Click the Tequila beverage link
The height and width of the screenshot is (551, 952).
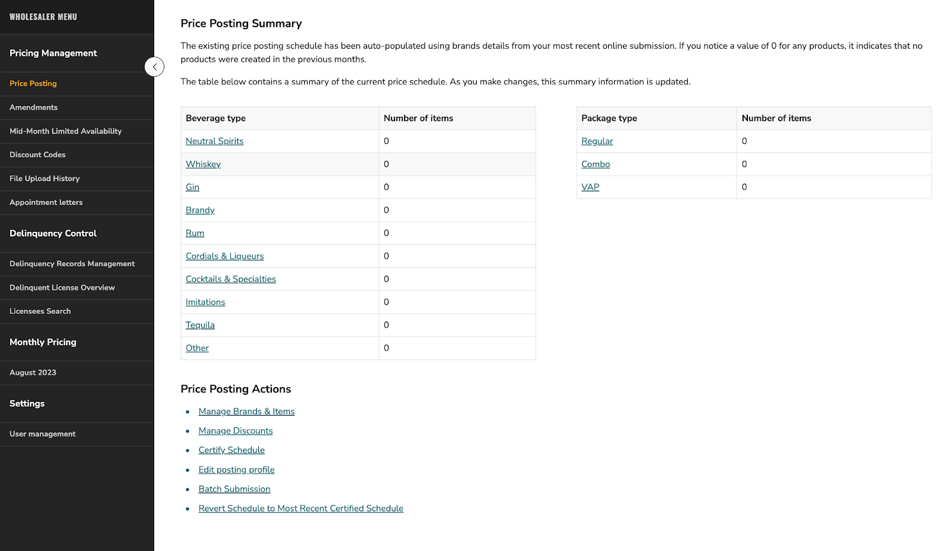click(x=200, y=325)
